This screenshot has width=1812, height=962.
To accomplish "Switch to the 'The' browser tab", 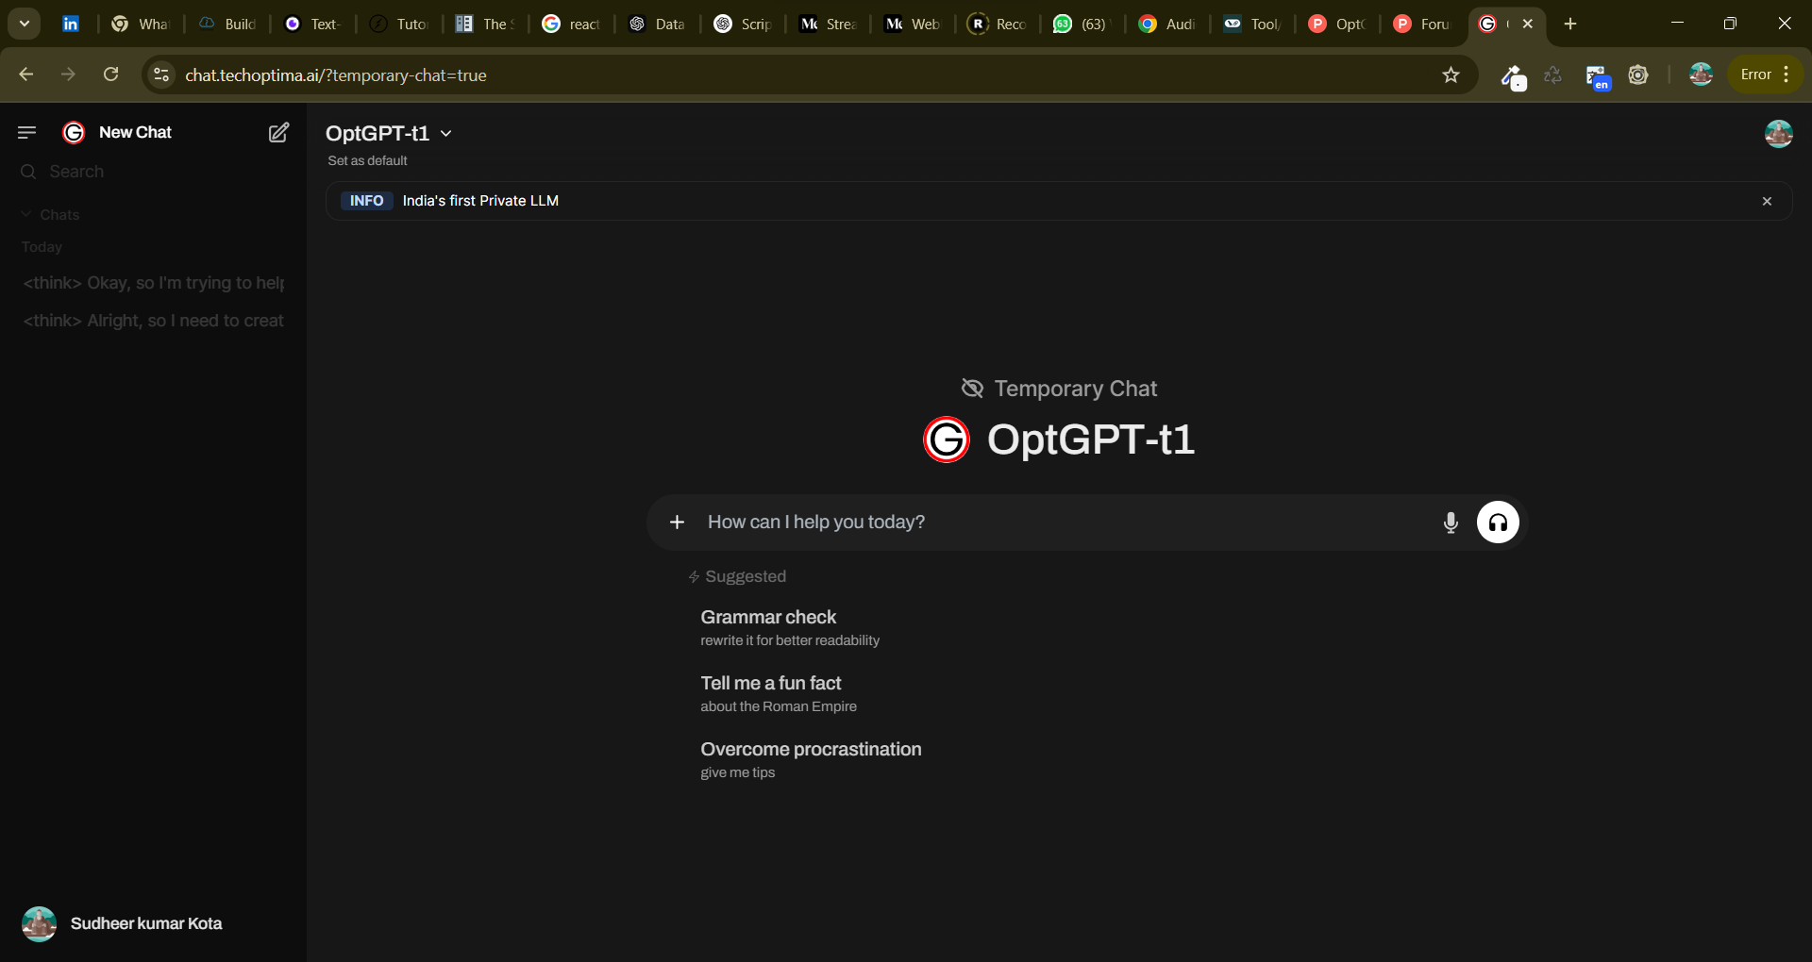I will (x=484, y=24).
